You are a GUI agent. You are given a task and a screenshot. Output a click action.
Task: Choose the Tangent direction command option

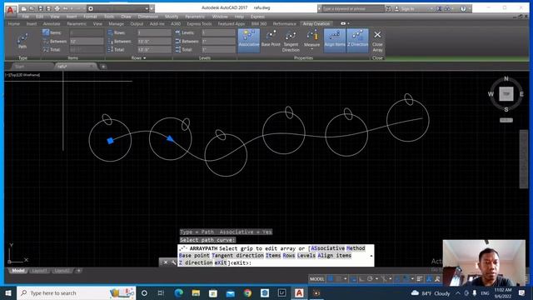coord(237,256)
